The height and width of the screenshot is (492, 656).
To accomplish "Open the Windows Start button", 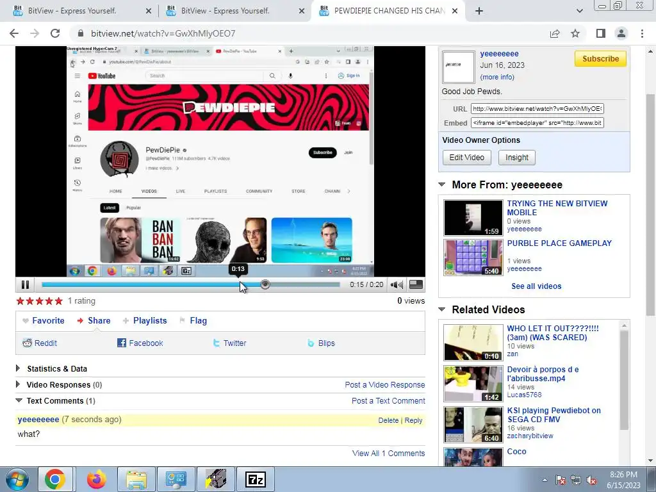I will click(x=17, y=479).
